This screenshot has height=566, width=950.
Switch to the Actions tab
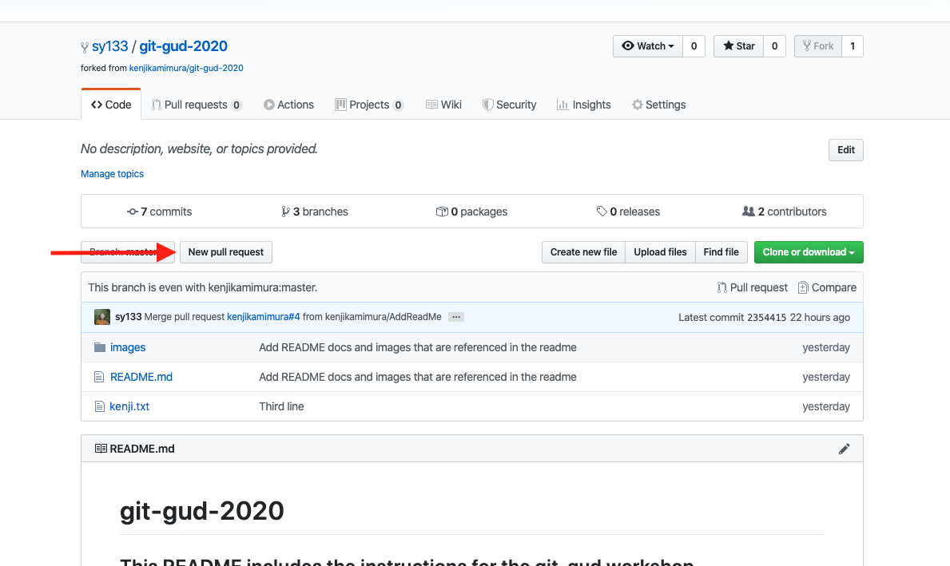(288, 105)
